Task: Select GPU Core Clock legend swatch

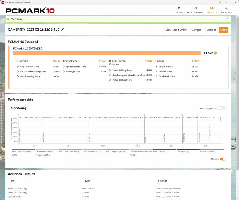Action: (x=71, y=150)
